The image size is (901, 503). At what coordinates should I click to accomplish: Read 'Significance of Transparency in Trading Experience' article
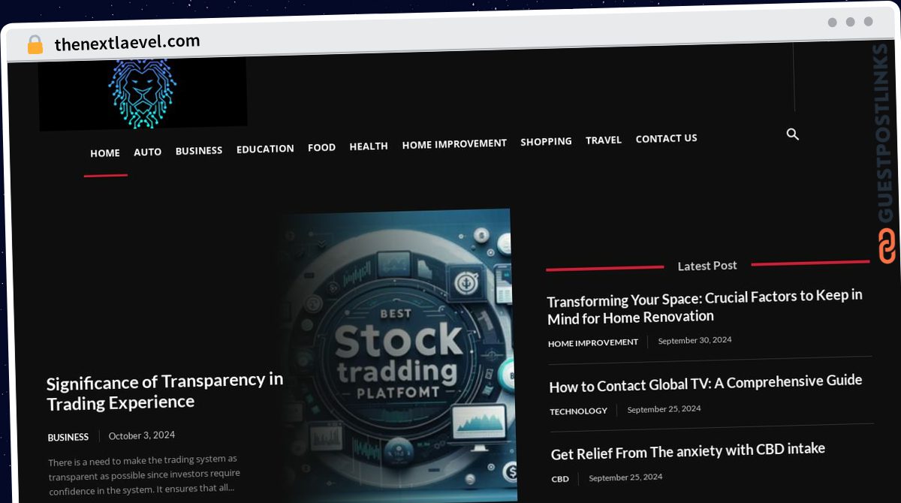164,392
